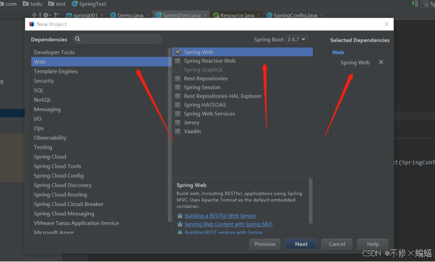Select the Testing category
Image resolution: width=435 pixels, height=262 pixels.
tap(100, 147)
